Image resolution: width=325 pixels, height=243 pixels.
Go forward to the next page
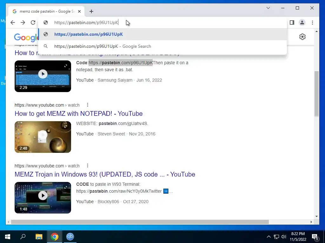click(x=23, y=22)
